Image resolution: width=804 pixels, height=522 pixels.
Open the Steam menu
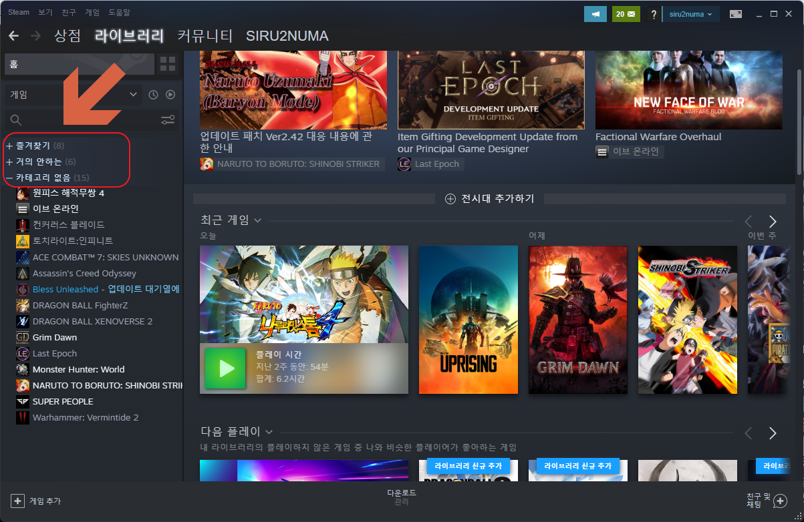click(x=19, y=12)
